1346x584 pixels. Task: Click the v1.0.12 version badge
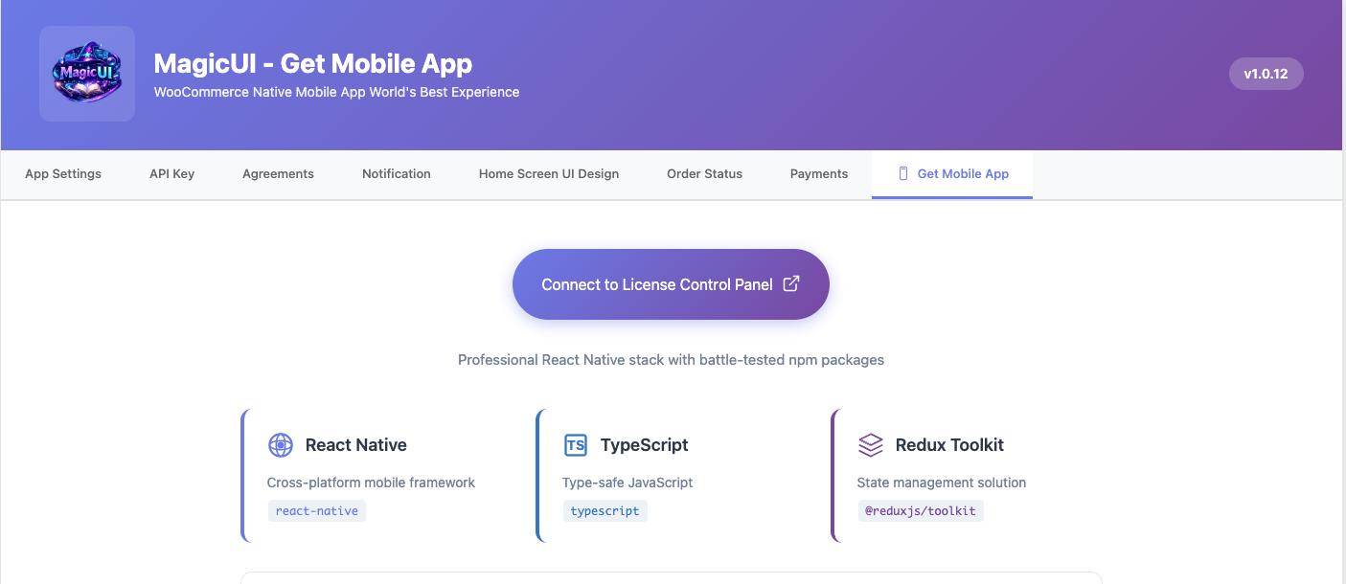tap(1266, 74)
